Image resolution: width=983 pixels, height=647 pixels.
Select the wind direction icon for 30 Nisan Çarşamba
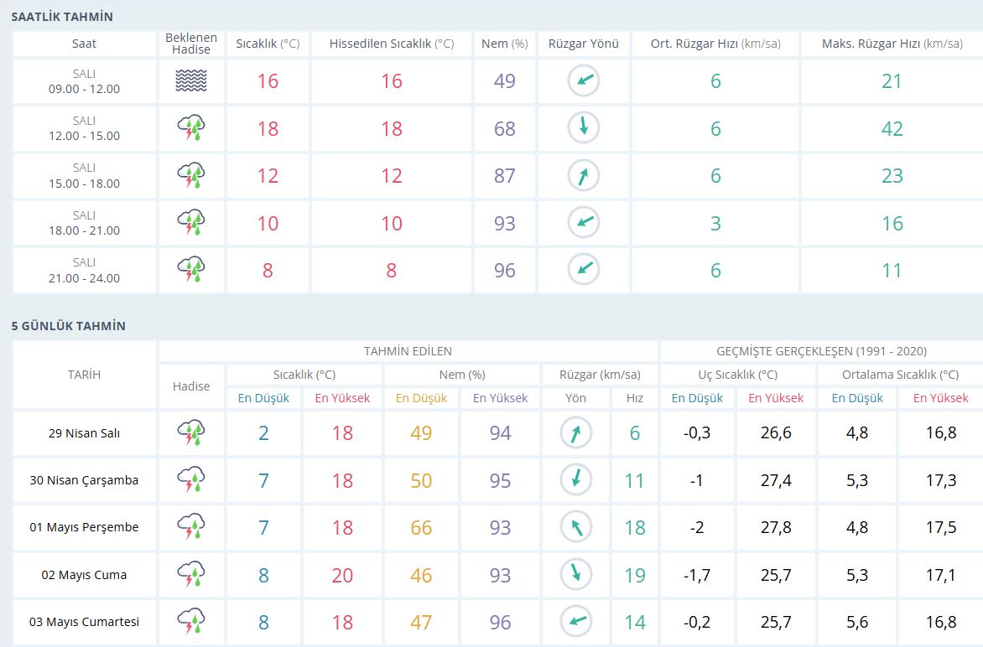(575, 480)
